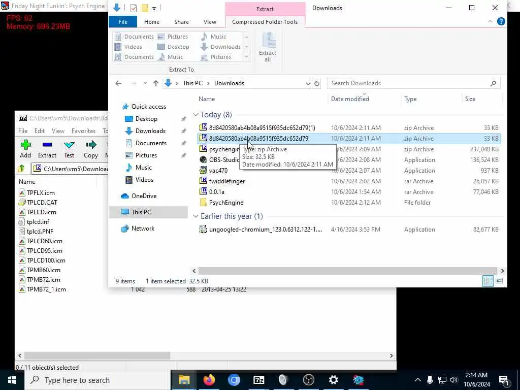The width and height of the screenshot is (520, 390).
Task: Select Downloads in Quick access sidebar
Action: 150,131
